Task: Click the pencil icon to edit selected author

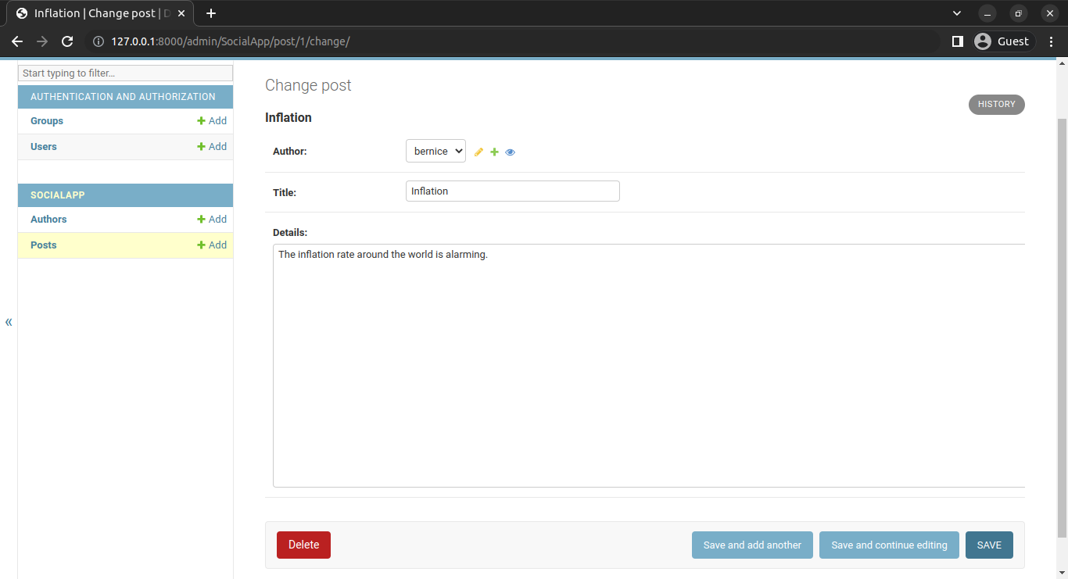Action: pos(478,152)
